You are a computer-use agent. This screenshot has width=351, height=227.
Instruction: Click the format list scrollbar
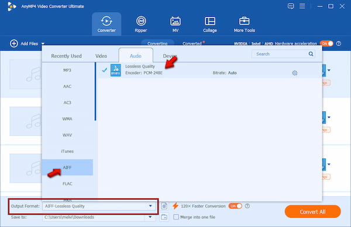(95, 92)
